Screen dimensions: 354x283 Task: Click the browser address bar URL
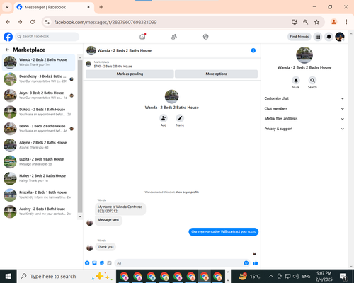pyautogui.click(x=105, y=22)
